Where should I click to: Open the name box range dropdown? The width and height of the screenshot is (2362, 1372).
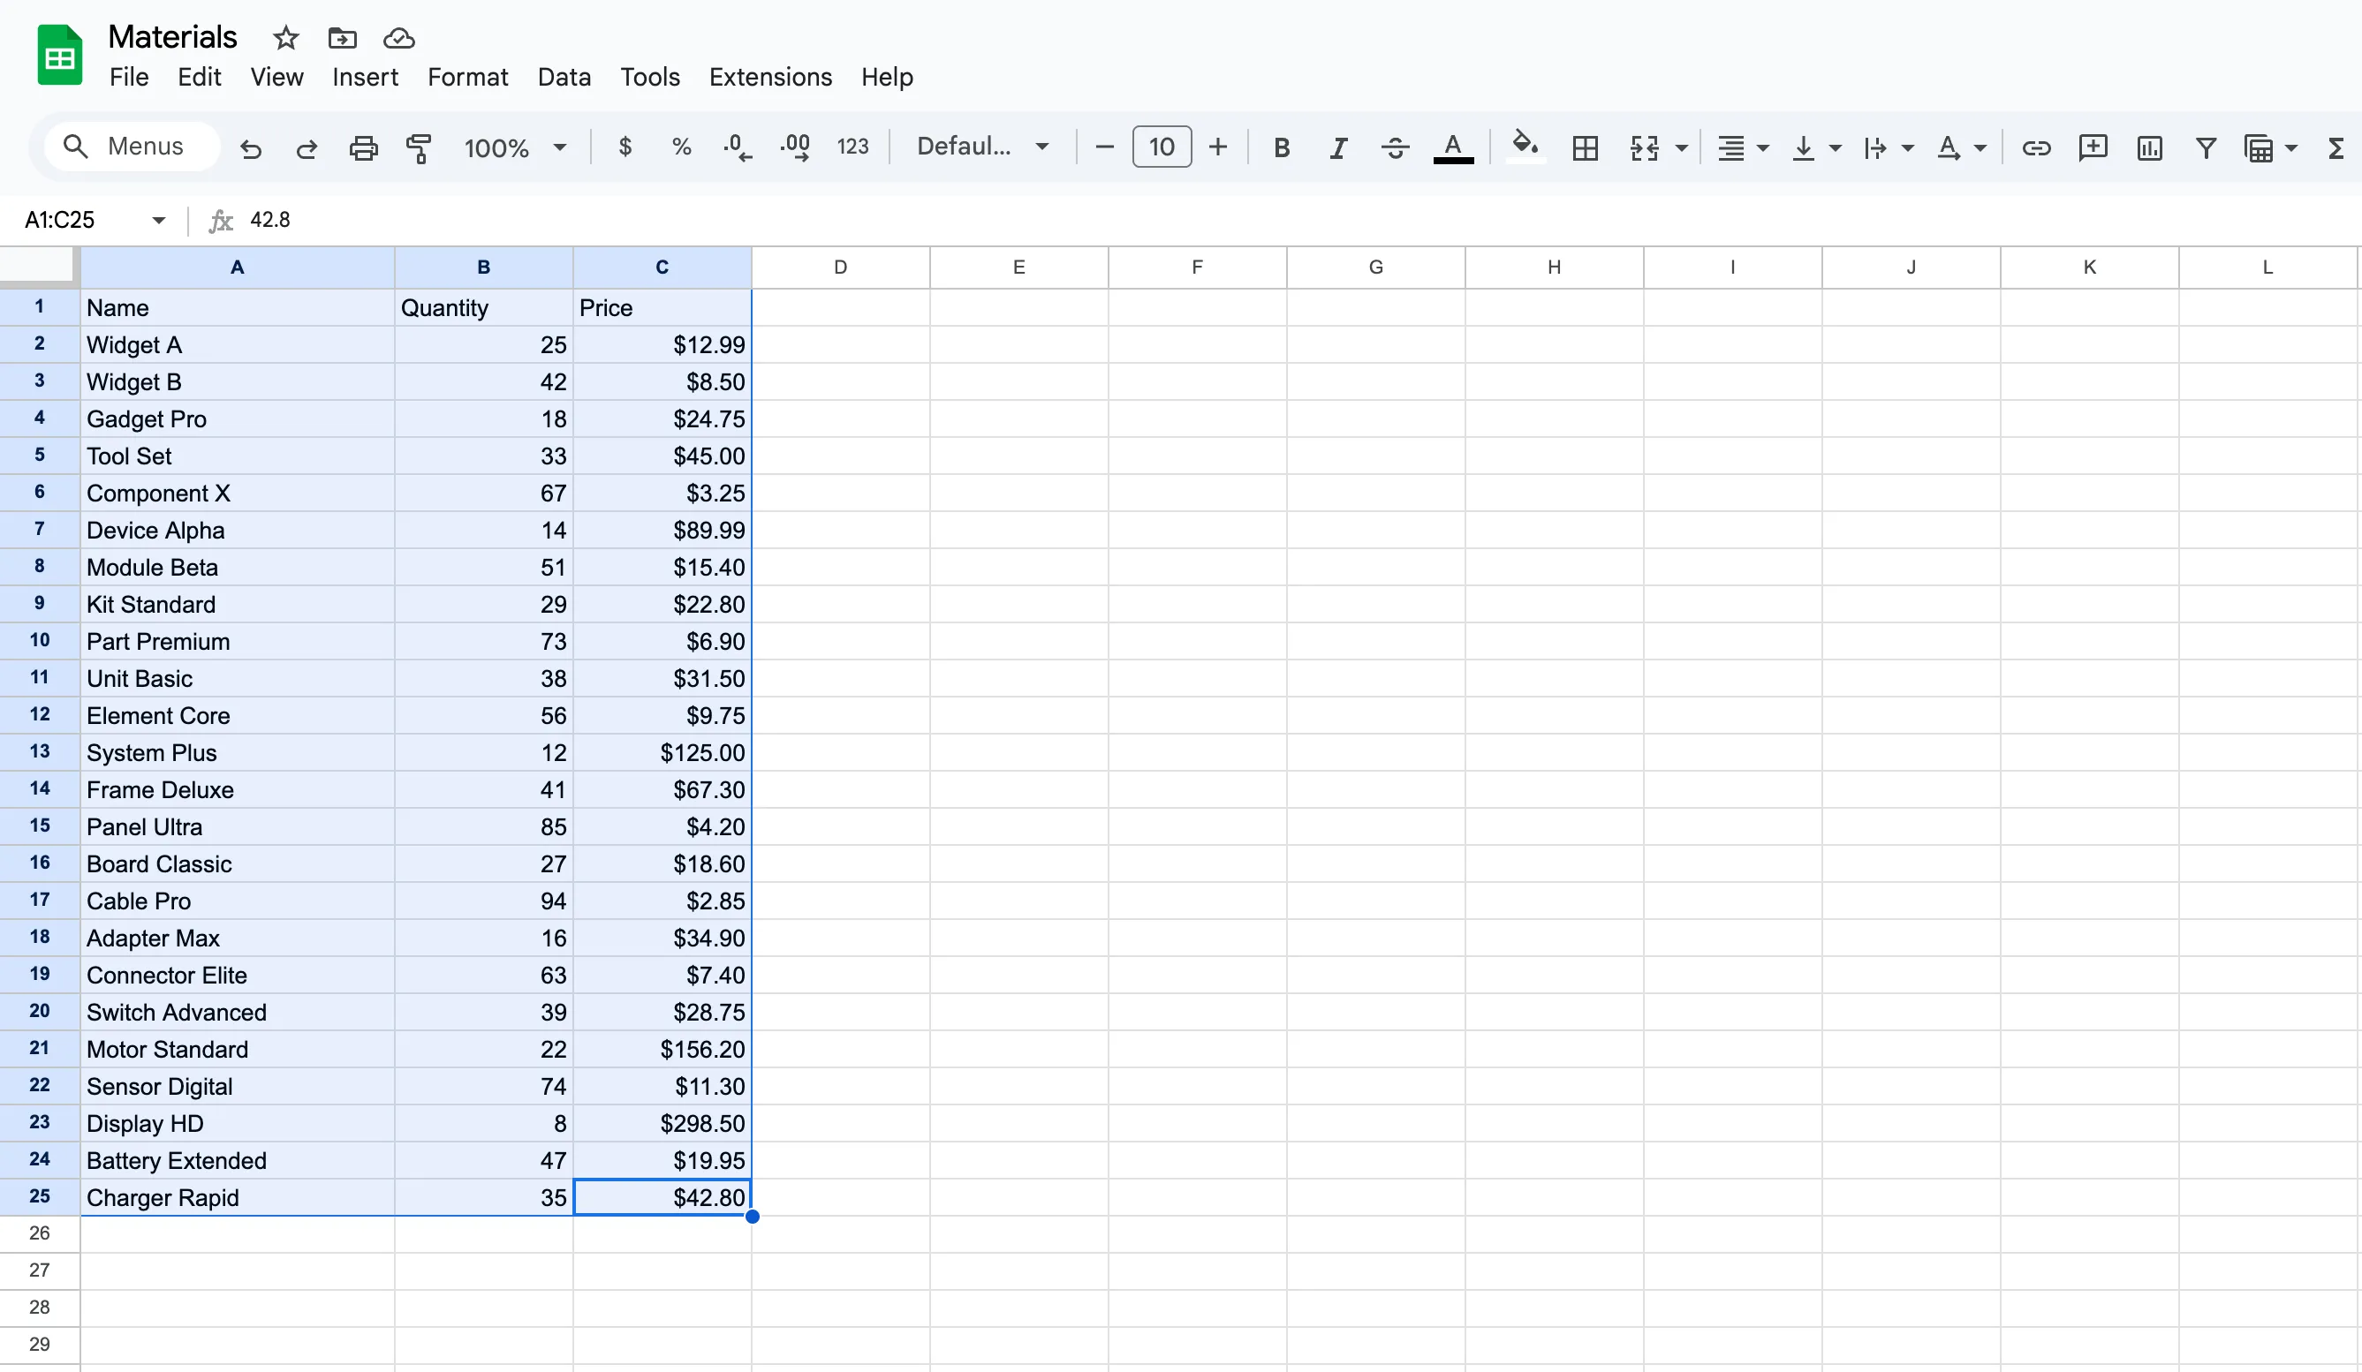(157, 219)
